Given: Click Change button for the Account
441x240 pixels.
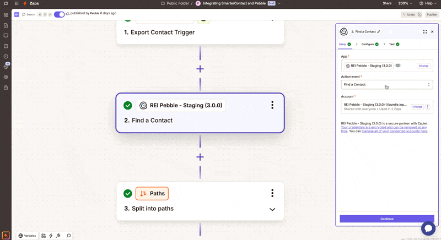Looking at the screenshot, I should click(x=417, y=107).
